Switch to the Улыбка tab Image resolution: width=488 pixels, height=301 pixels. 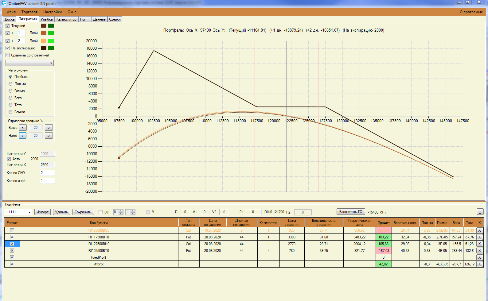pyautogui.click(x=47, y=19)
